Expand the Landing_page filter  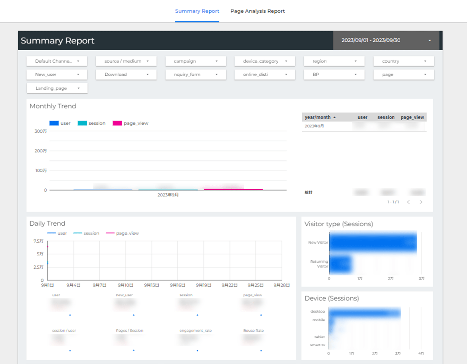(x=57, y=88)
